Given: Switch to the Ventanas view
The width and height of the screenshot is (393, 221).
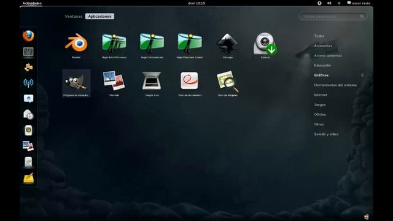Looking at the screenshot, I should pos(74,17).
